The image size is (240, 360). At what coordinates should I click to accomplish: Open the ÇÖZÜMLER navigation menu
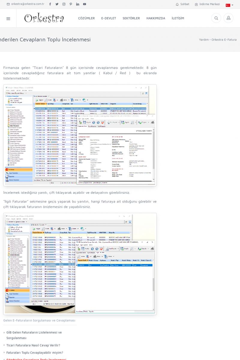click(x=86, y=18)
